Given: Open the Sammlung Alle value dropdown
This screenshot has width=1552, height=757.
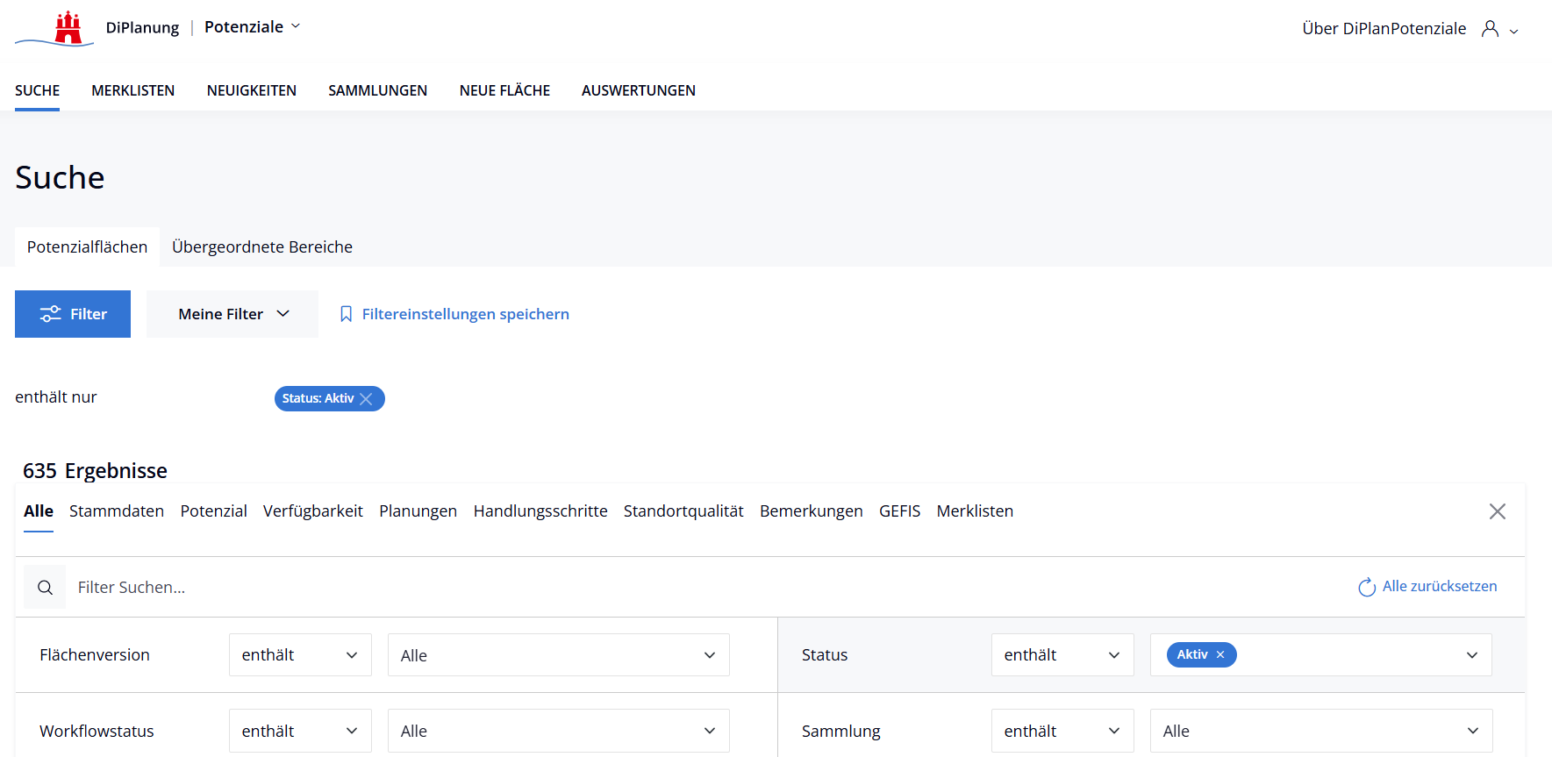Looking at the screenshot, I should [x=1320, y=731].
